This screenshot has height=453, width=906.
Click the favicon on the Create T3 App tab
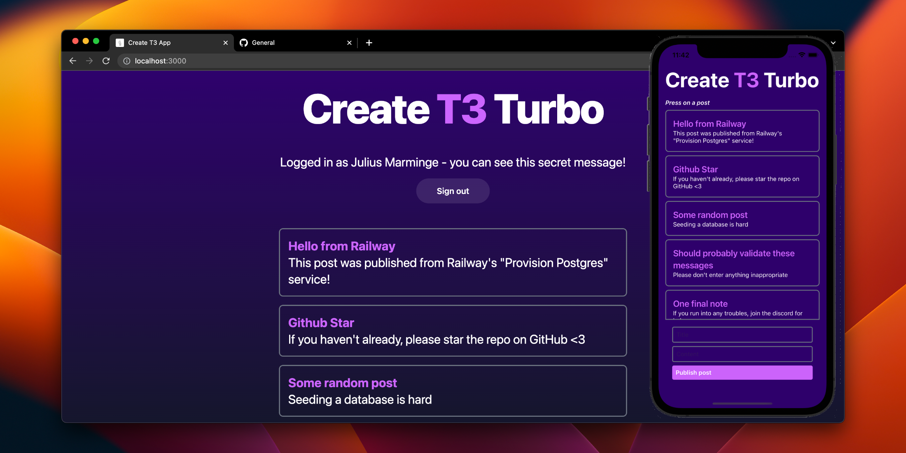point(119,42)
